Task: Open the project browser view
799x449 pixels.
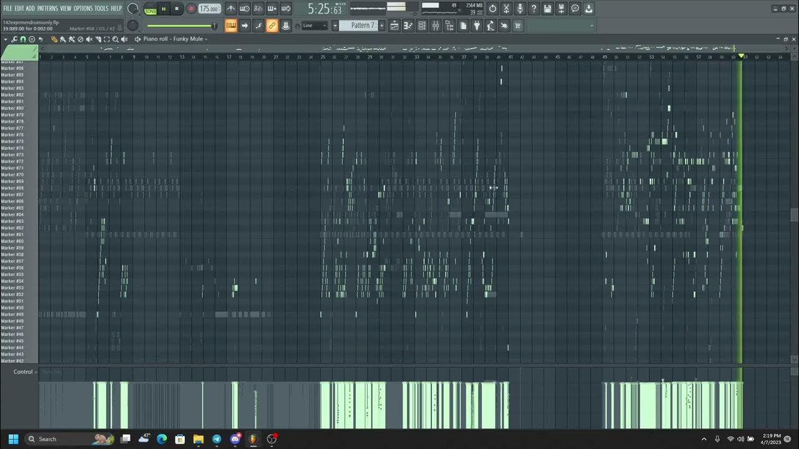Action: pyautogui.click(x=449, y=26)
